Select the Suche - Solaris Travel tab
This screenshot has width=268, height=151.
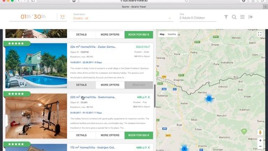pos(134,7)
